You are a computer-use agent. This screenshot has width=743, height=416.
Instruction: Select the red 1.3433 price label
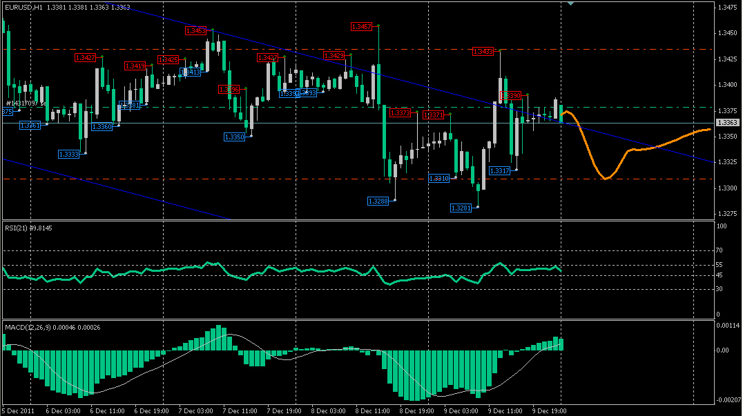pos(483,52)
